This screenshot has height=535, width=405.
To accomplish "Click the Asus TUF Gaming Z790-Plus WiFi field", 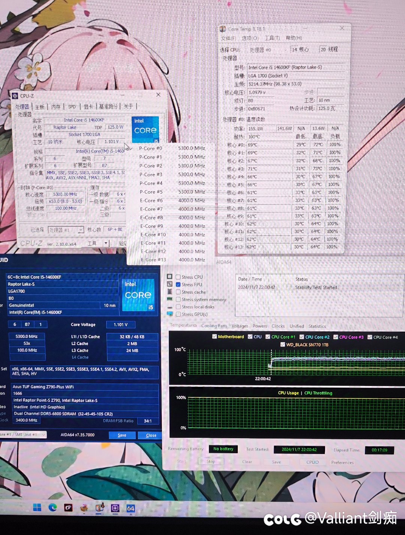I will (x=85, y=387).
